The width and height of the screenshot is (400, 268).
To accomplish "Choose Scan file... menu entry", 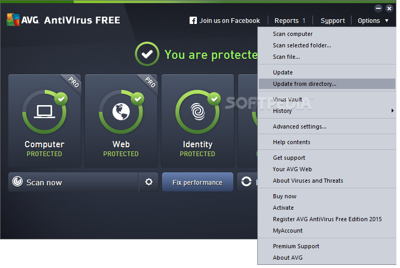I will click(327, 57).
